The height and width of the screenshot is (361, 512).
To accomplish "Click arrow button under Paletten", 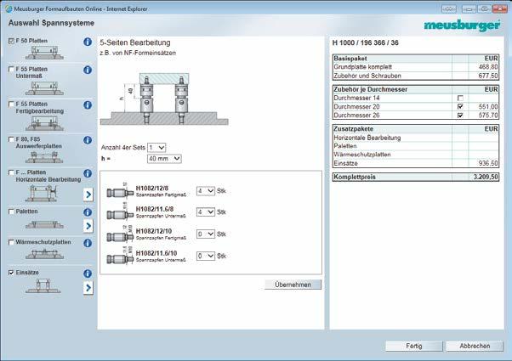I will pos(88,226).
